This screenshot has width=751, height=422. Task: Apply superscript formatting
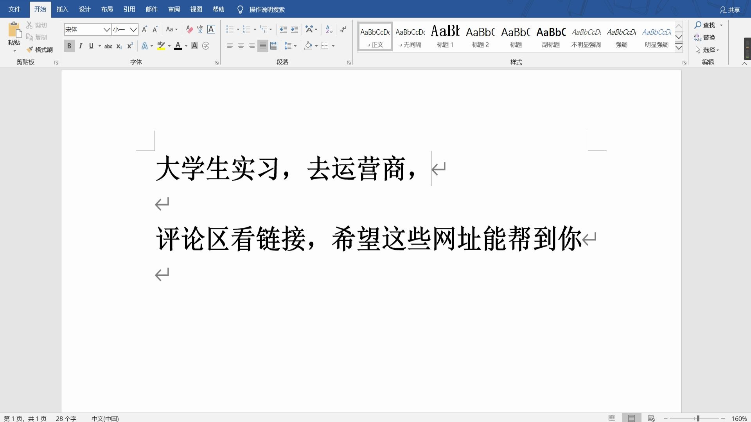click(x=130, y=46)
